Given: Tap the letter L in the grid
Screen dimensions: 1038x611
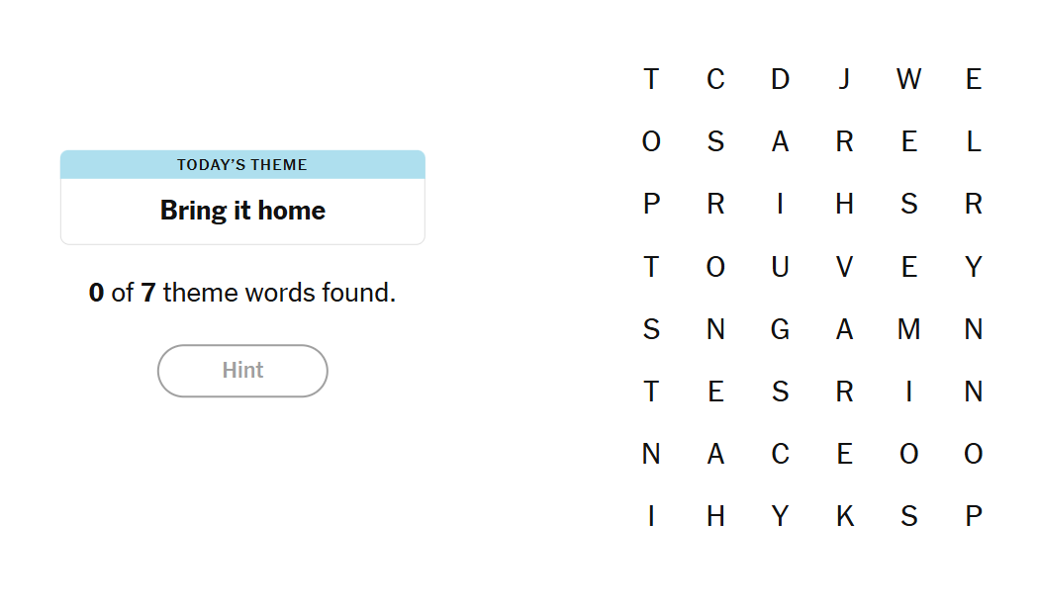Looking at the screenshot, I should 974,142.
